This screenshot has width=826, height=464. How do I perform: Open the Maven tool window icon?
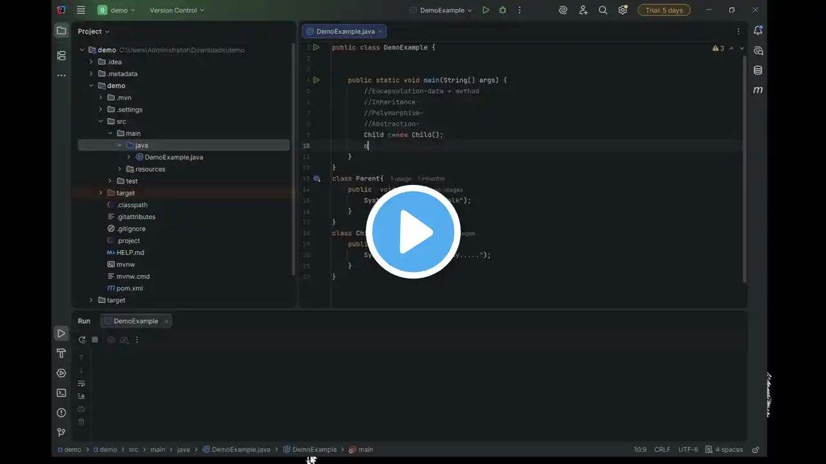point(758,90)
